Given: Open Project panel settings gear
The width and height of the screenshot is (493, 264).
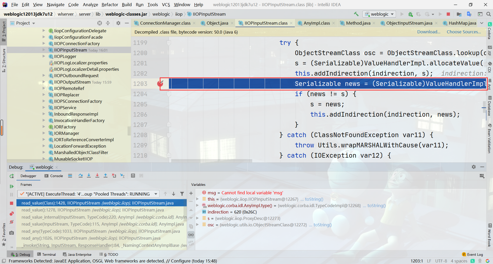Looking at the screenshot, I should tap(118, 23).
